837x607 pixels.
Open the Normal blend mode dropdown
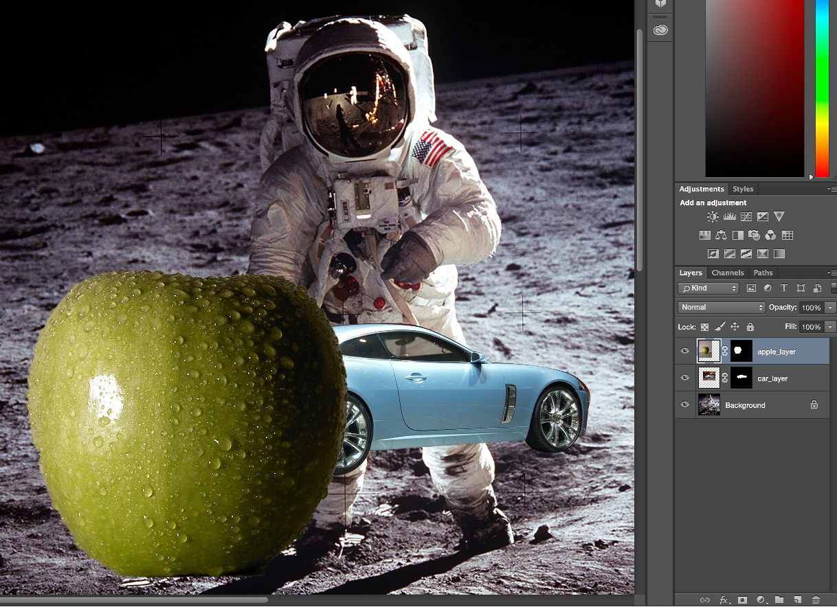[721, 307]
